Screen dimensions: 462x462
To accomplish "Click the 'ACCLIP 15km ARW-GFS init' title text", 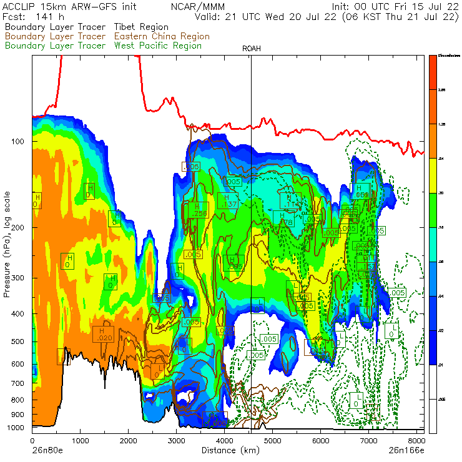I will [69, 6].
